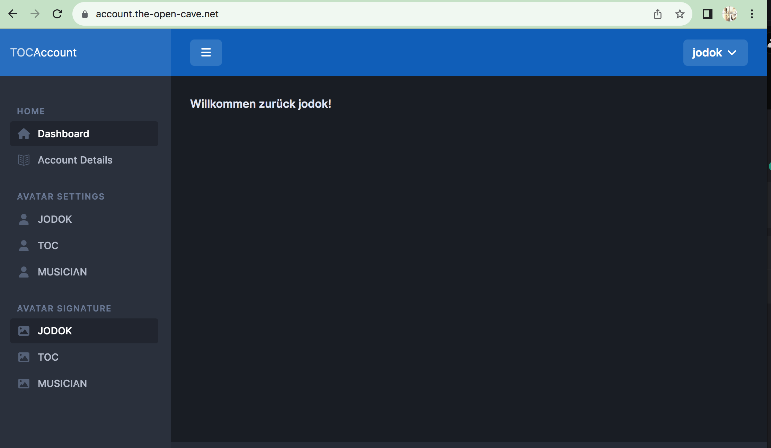Click person icon next to JODOK avatar settings
771x448 pixels.
point(24,219)
